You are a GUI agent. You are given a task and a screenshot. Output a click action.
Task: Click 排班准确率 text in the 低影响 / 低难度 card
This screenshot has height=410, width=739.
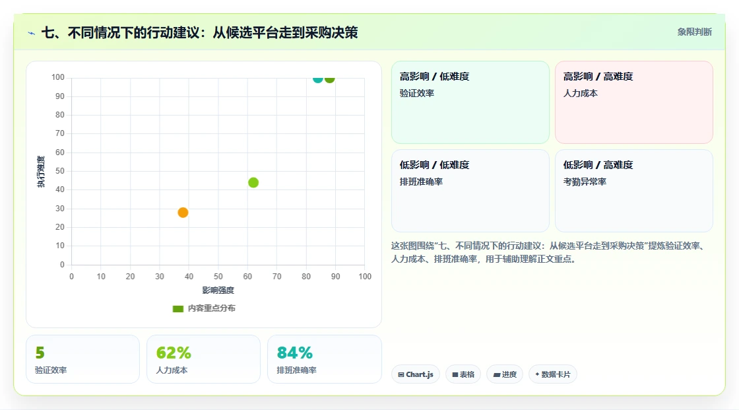(421, 182)
